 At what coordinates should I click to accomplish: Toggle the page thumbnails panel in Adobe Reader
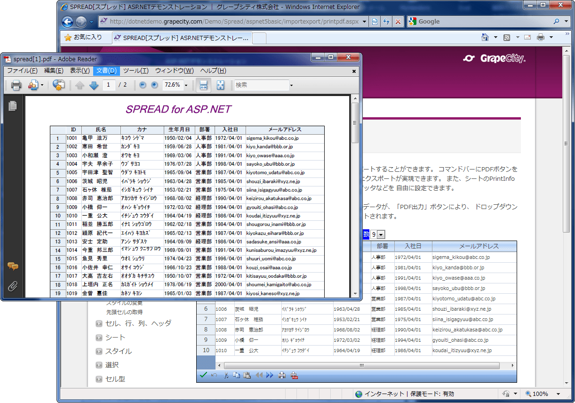(x=13, y=106)
